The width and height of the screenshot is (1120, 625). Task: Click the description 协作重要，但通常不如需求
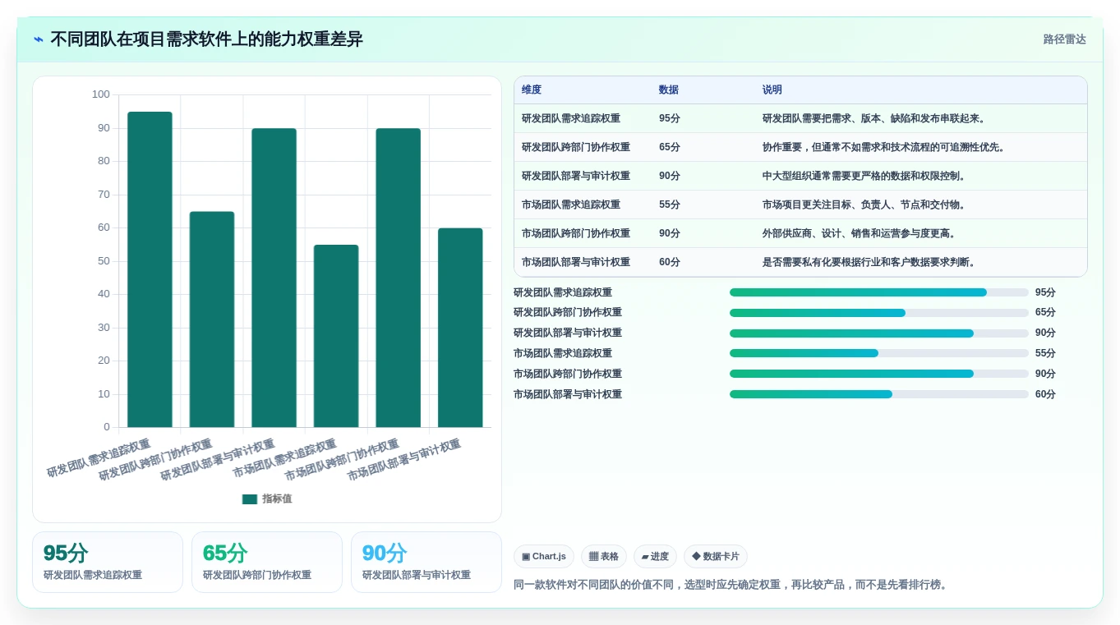coord(884,147)
